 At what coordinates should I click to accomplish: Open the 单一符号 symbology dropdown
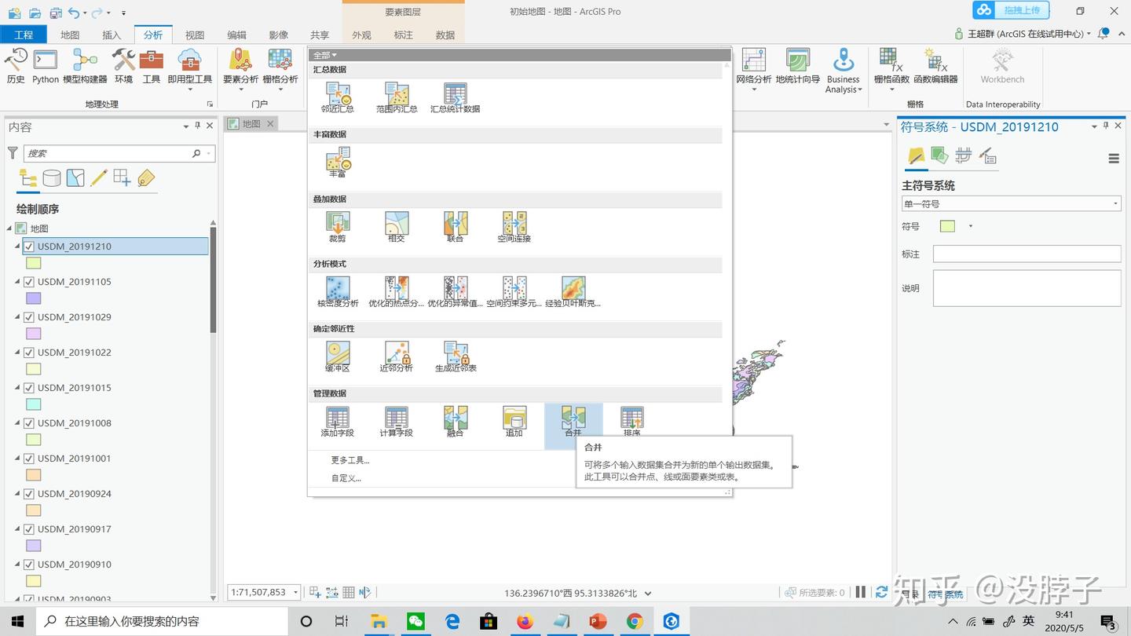point(1011,203)
